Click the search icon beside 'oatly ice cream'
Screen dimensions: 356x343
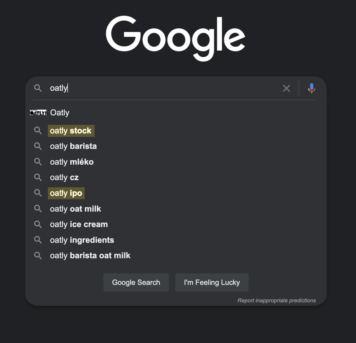pyautogui.click(x=38, y=224)
